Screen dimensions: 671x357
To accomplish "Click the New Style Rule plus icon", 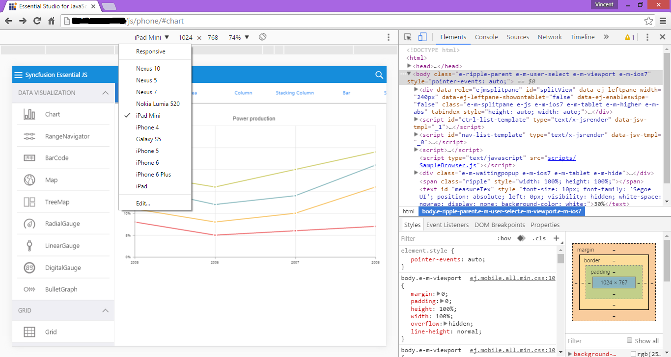I will coord(556,238).
